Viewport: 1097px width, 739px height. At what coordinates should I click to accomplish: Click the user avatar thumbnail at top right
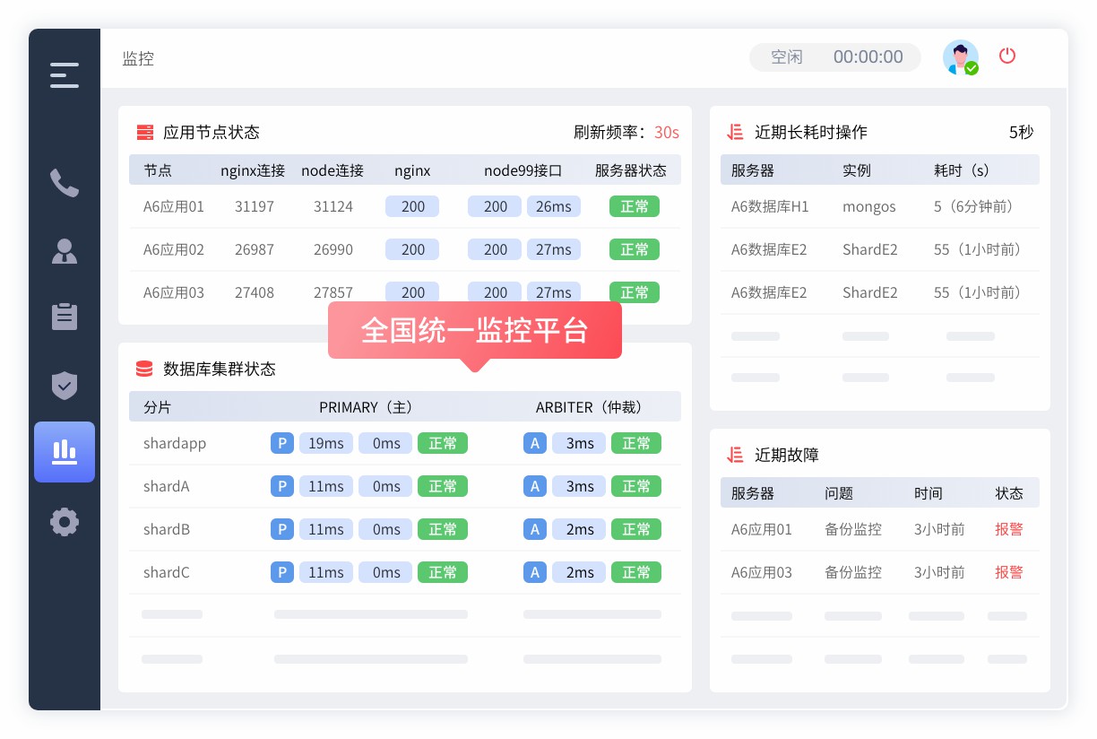[x=961, y=57]
